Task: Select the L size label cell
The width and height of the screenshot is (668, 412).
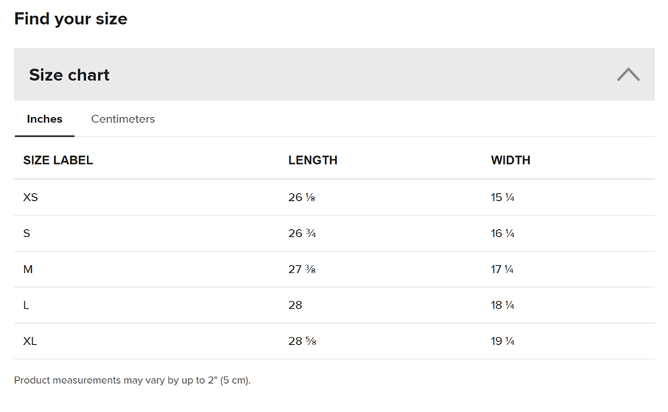Action: coord(26,305)
